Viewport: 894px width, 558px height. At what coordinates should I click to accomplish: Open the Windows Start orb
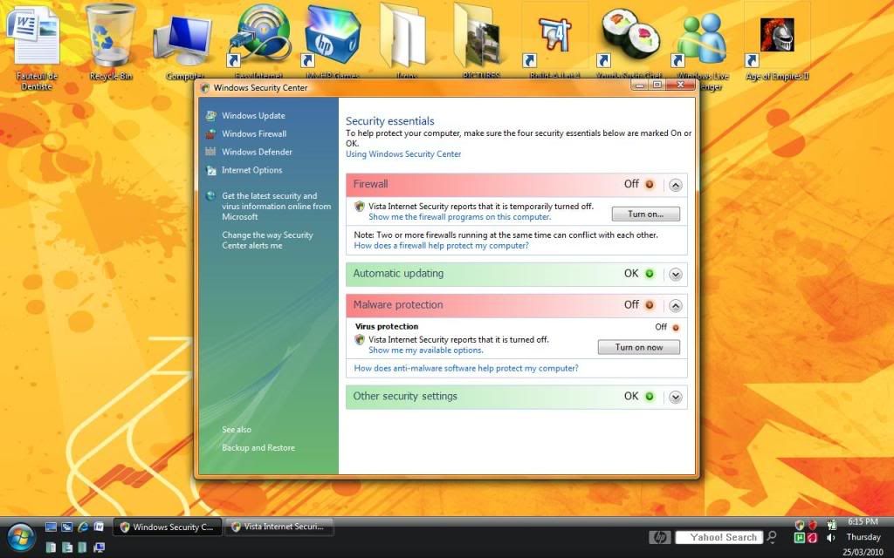pos(22,536)
